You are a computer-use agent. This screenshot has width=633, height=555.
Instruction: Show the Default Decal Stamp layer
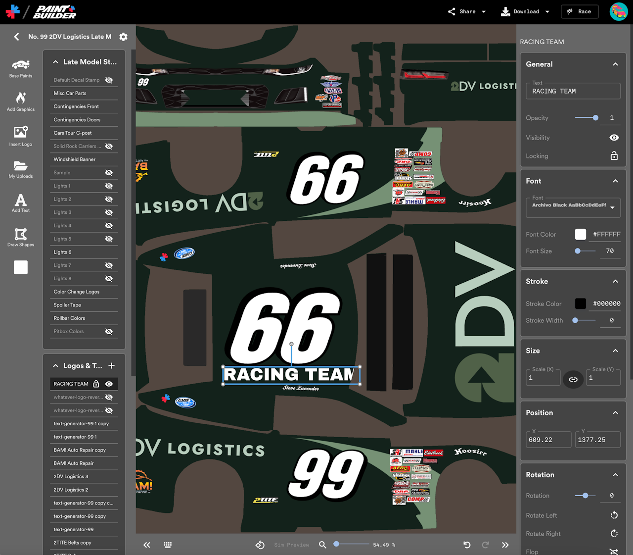(109, 80)
